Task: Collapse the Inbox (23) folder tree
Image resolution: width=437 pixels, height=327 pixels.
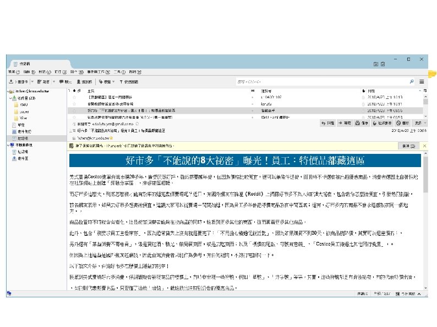Action: (x=10, y=98)
